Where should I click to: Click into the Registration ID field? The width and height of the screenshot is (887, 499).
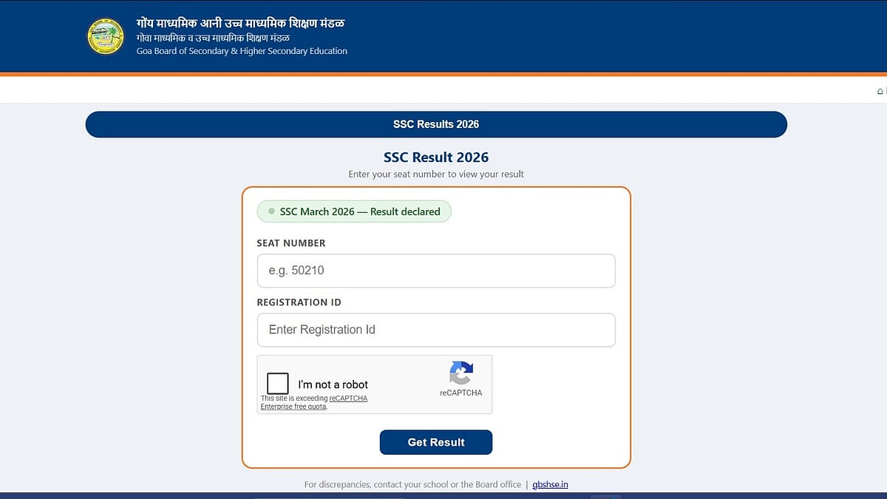point(436,330)
